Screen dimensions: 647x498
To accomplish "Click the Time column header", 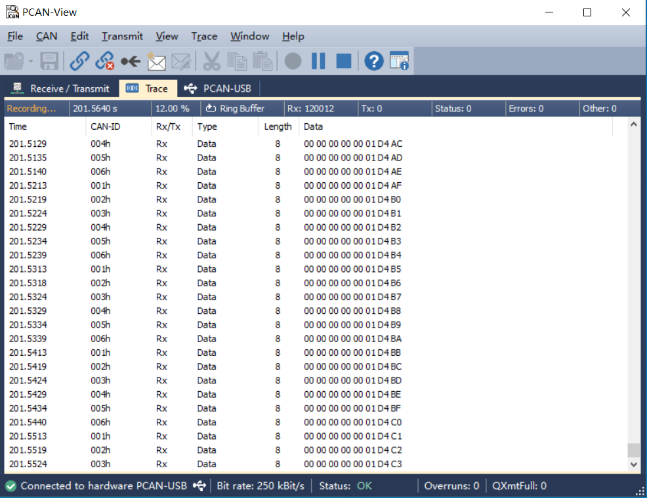I will point(45,126).
